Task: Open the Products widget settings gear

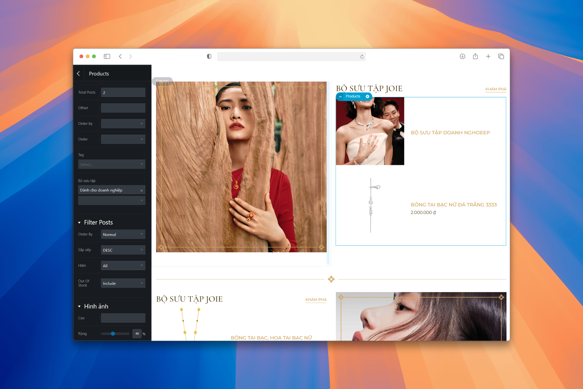Action: pyautogui.click(x=367, y=96)
